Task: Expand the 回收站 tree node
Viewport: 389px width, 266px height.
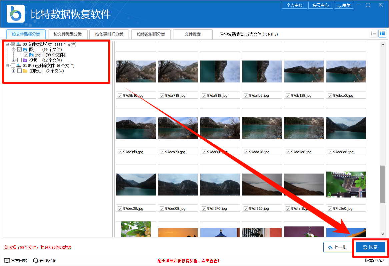Action: coord(14,71)
